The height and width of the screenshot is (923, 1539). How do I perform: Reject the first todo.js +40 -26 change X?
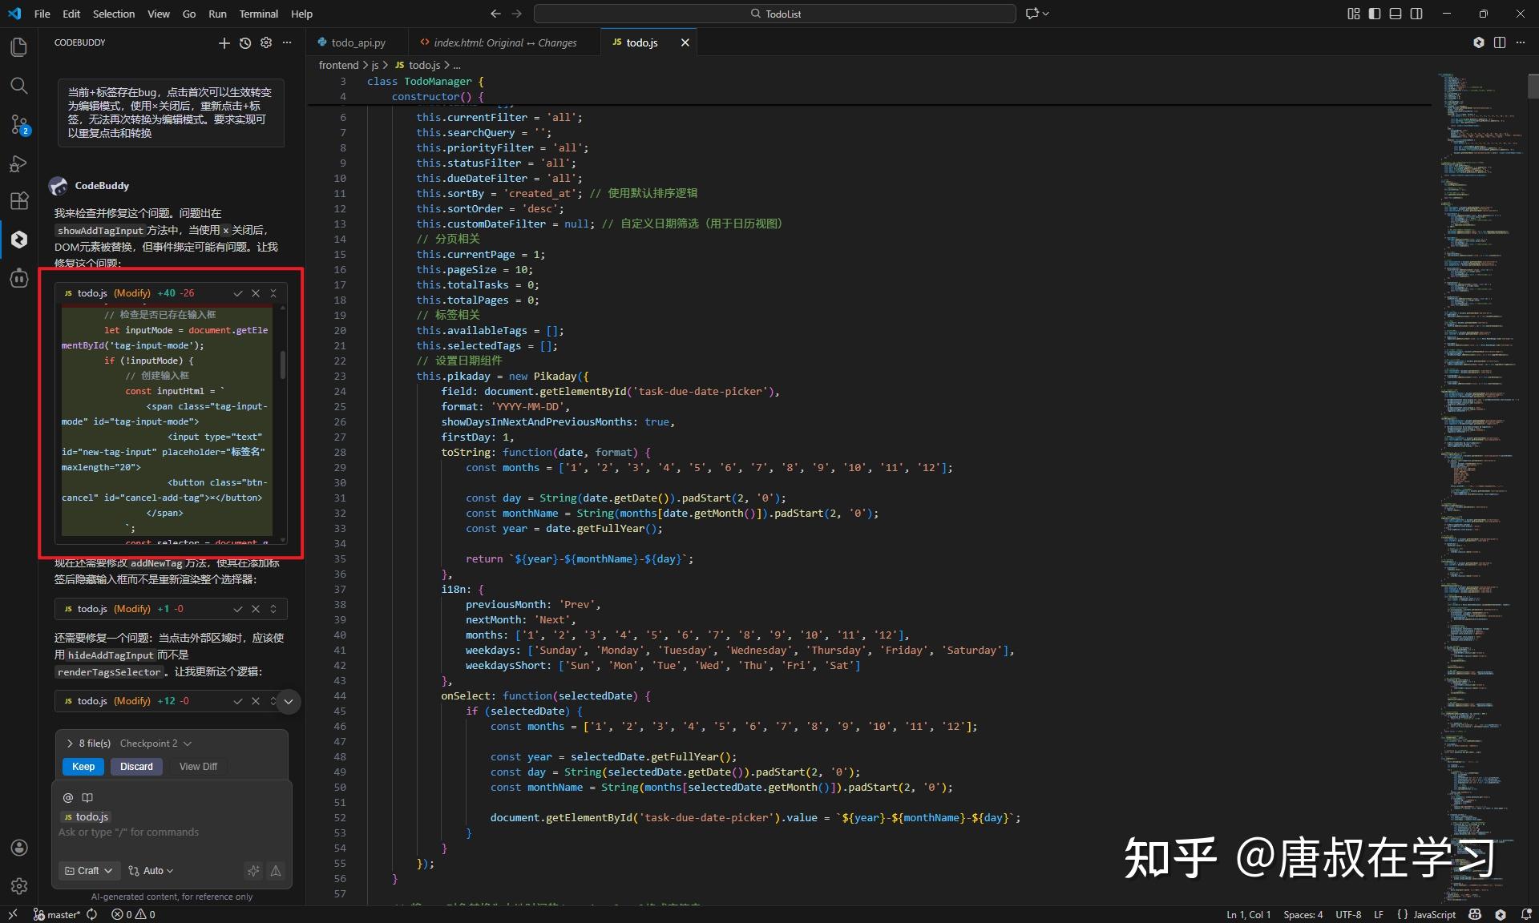click(x=256, y=293)
